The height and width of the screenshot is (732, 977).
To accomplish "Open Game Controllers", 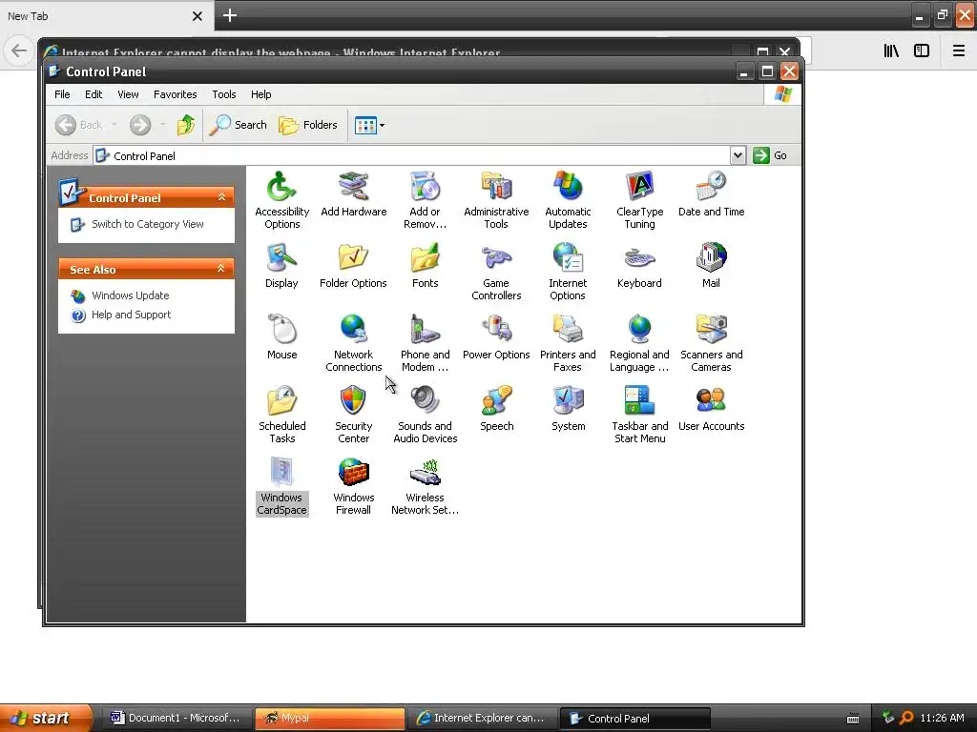I will click(496, 272).
